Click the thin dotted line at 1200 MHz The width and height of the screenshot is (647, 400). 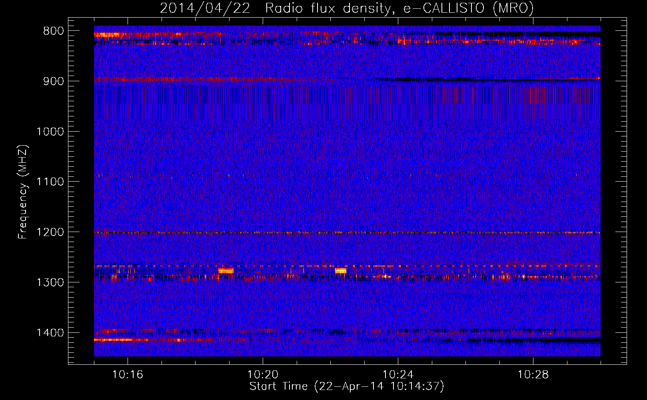coord(347,232)
